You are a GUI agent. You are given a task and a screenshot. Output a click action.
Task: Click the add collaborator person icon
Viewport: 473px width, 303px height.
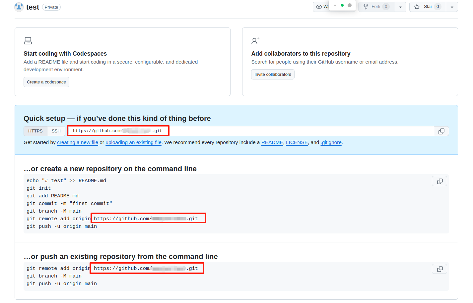coord(255,41)
